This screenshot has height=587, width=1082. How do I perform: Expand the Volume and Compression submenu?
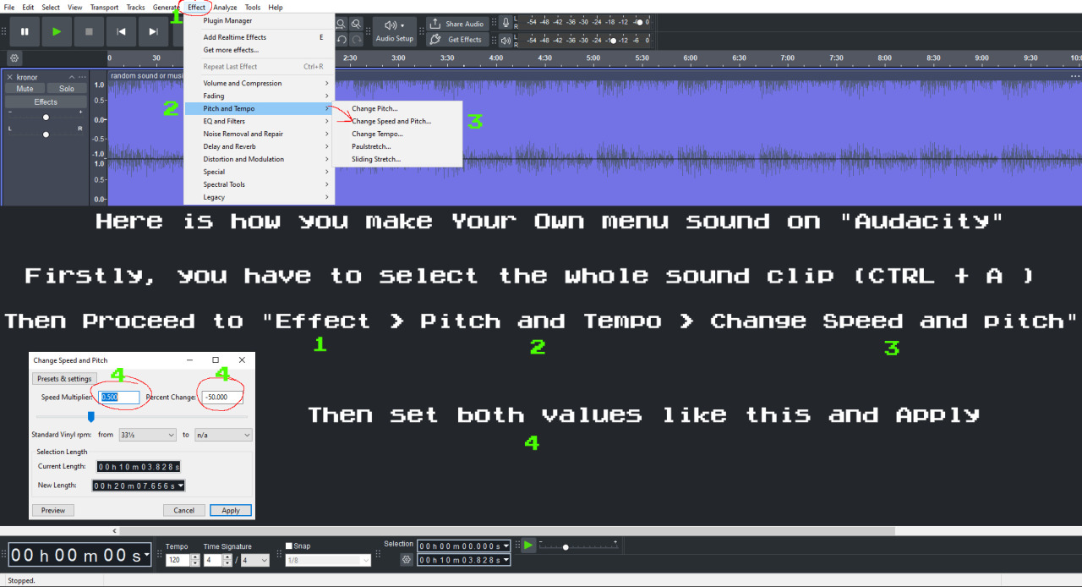coord(260,83)
